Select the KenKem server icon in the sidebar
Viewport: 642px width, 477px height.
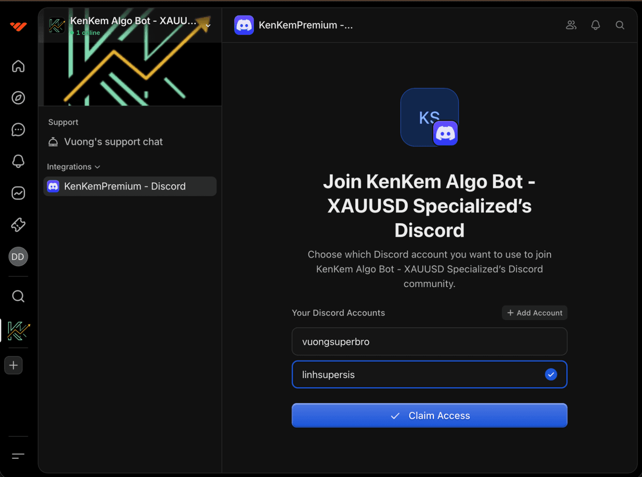click(18, 331)
